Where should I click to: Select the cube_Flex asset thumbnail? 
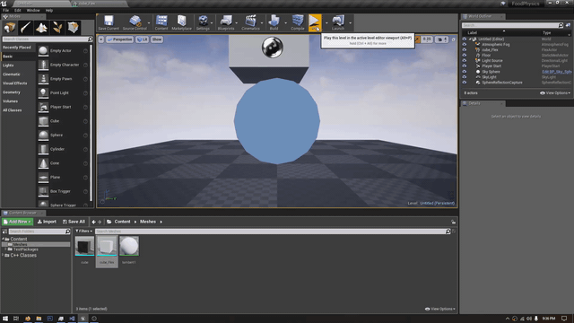click(x=107, y=246)
